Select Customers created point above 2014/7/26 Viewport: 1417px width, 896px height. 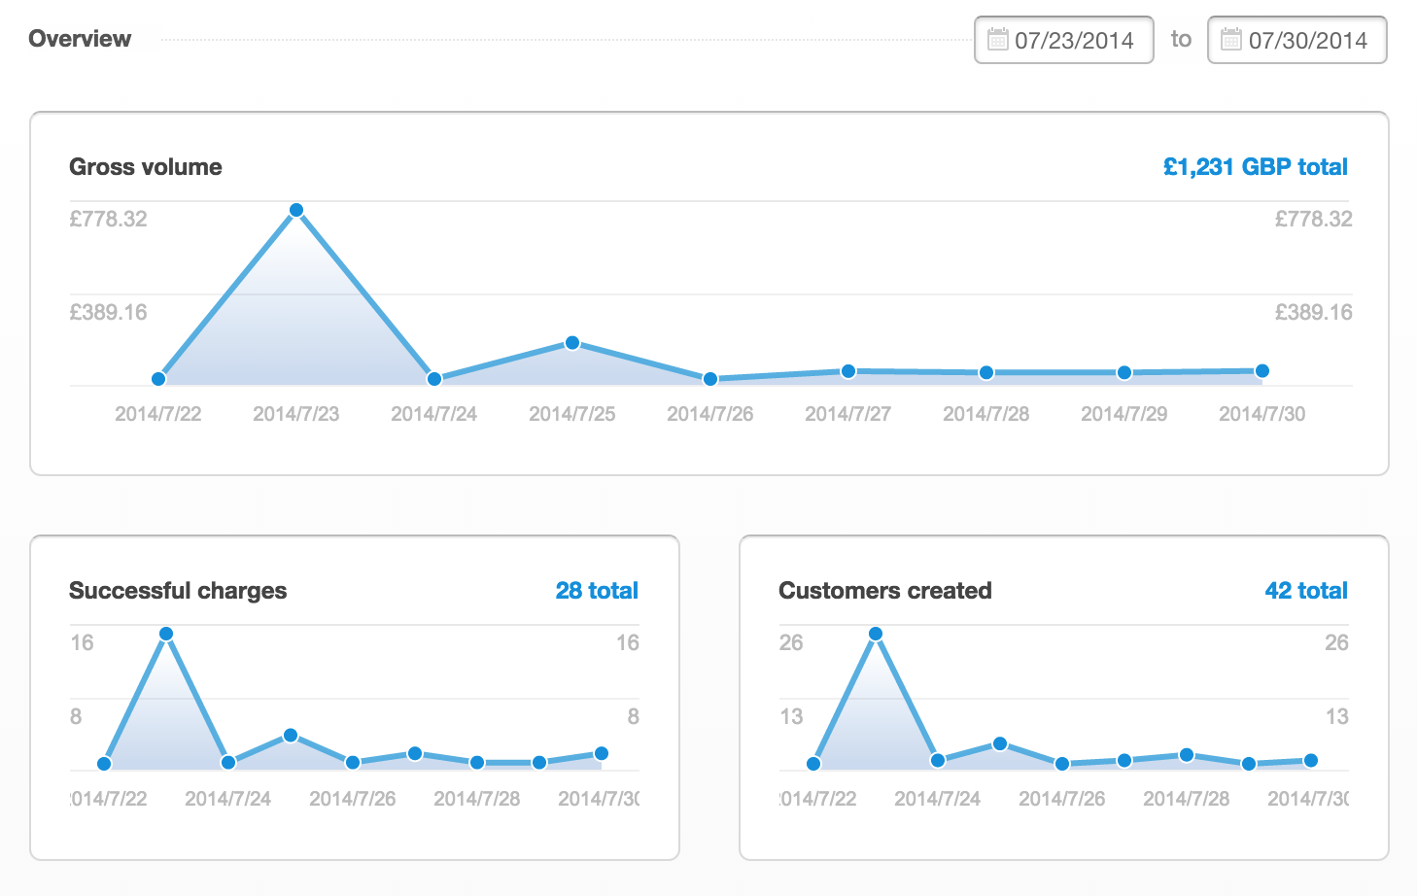click(1062, 764)
